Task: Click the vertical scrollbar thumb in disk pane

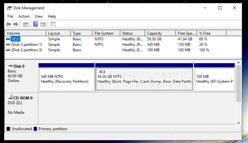Action: (x=238, y=83)
